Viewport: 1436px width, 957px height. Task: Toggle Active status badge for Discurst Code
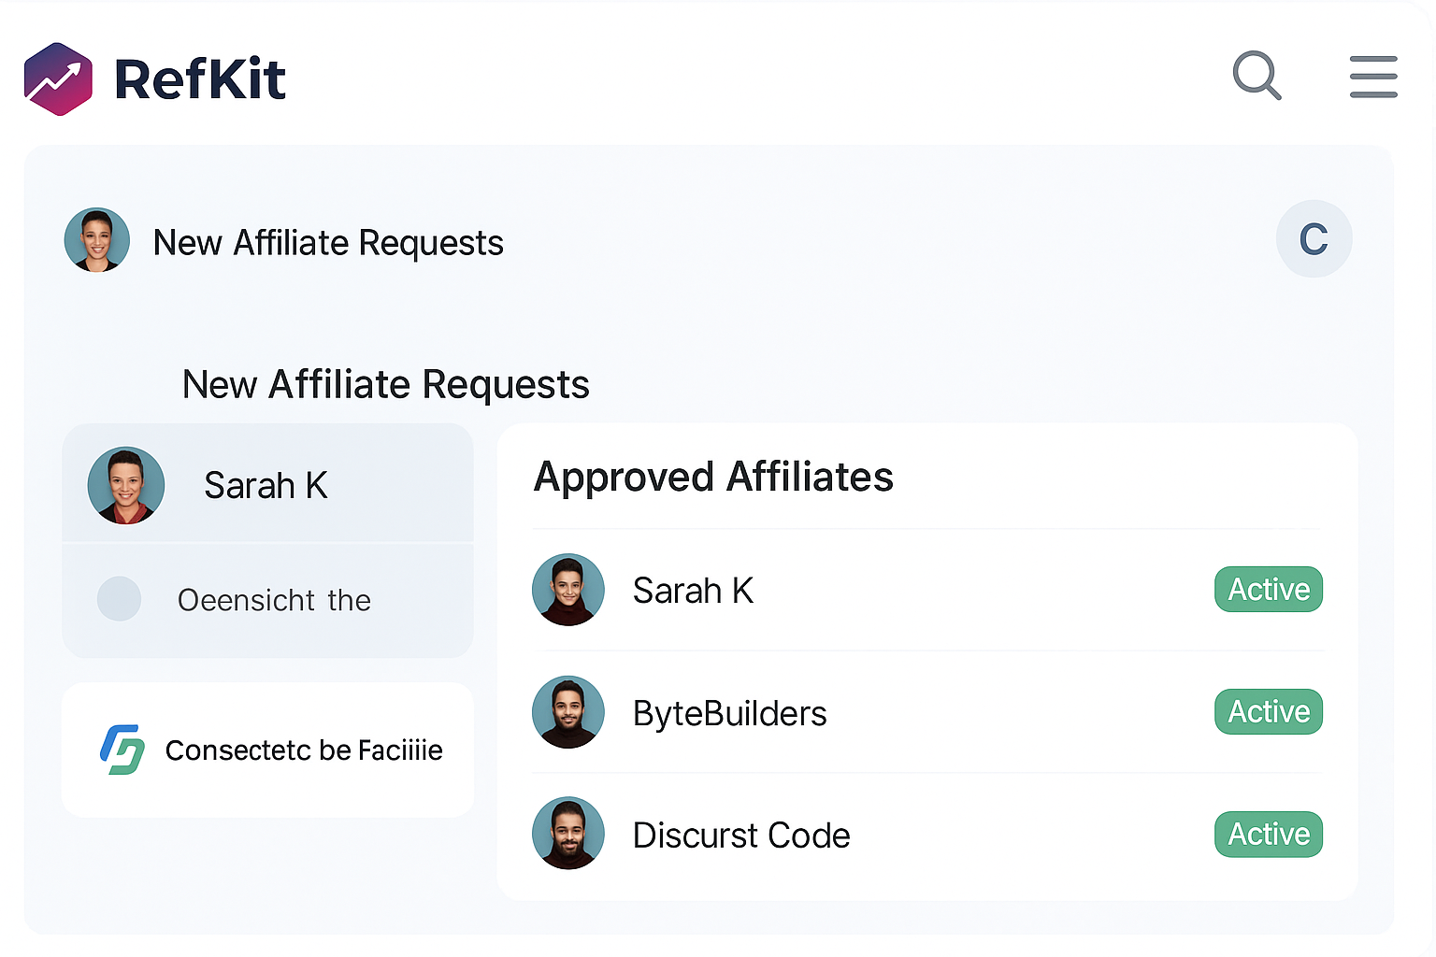coord(1269,835)
